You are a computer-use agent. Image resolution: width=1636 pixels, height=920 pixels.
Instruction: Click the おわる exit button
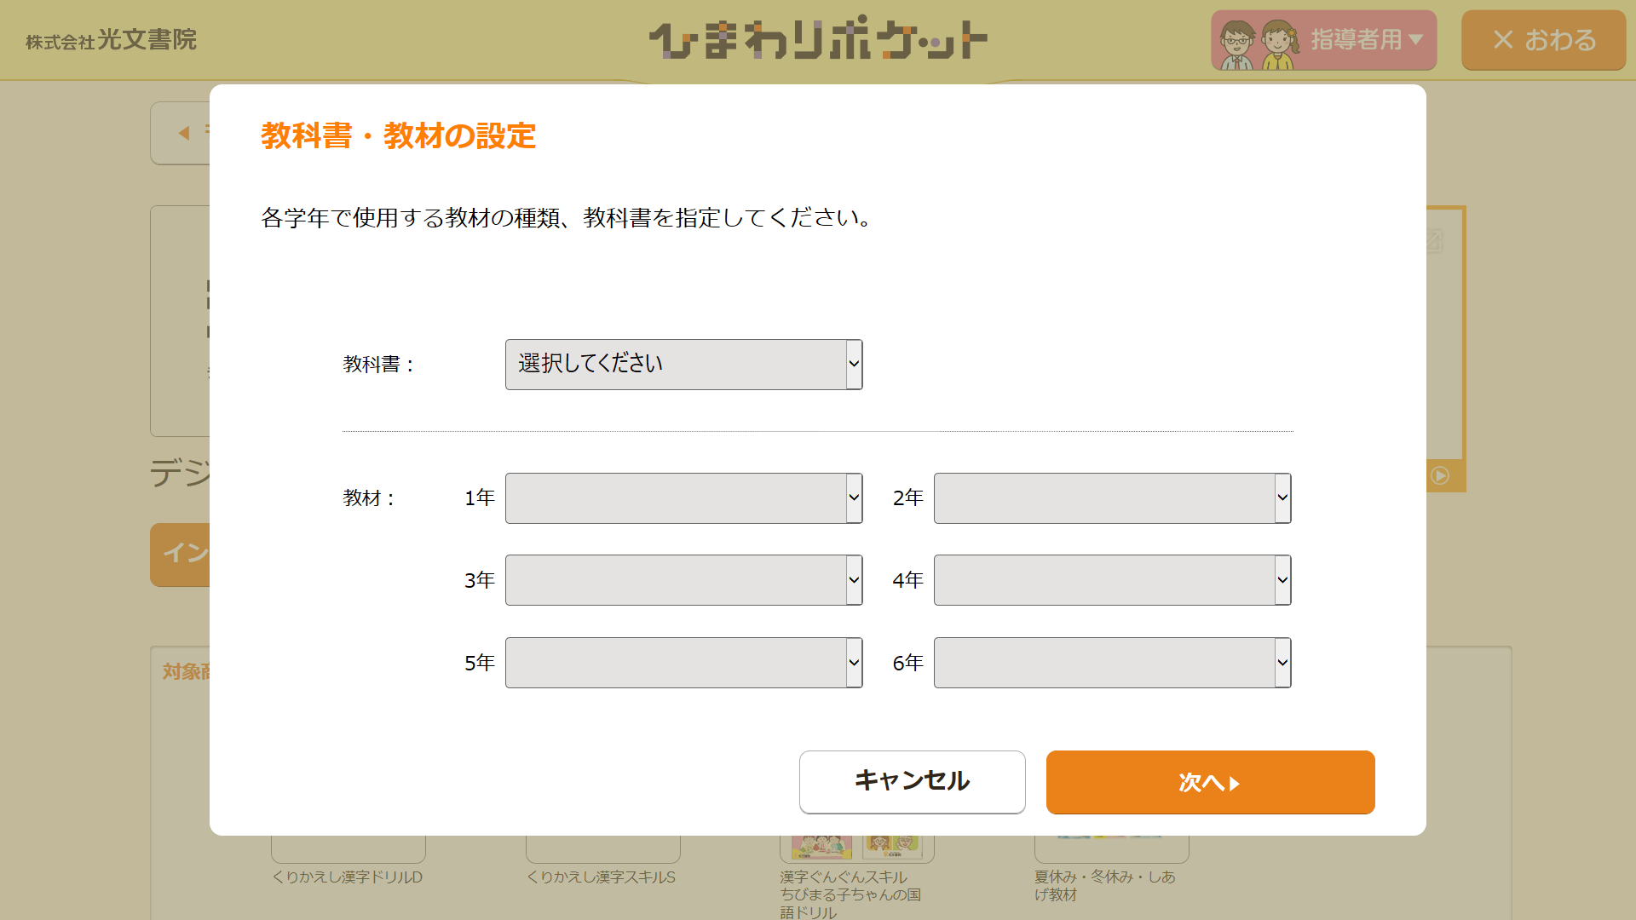click(1543, 40)
